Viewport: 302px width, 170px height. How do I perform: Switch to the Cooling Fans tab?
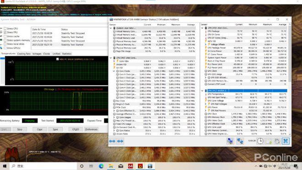[24, 54]
